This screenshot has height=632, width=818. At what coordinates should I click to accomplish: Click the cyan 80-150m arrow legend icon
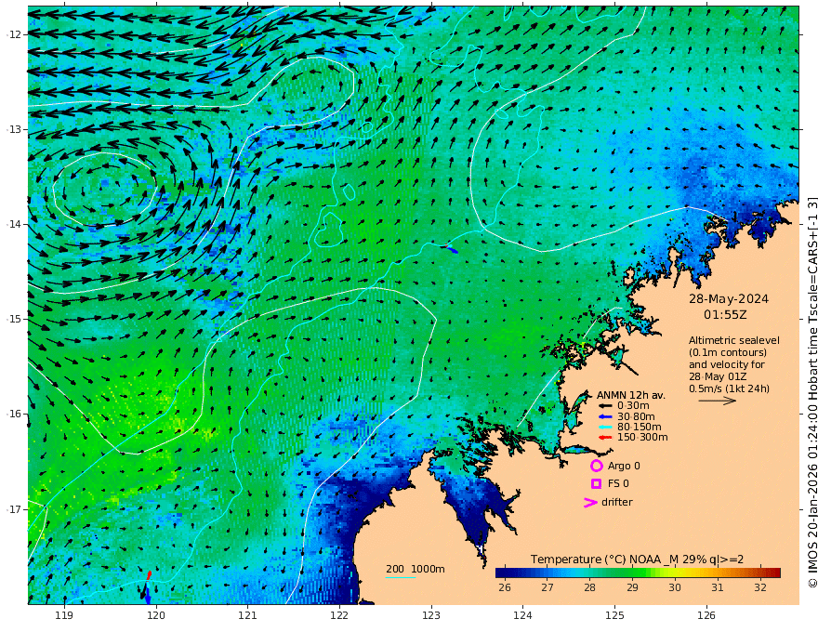coord(604,428)
